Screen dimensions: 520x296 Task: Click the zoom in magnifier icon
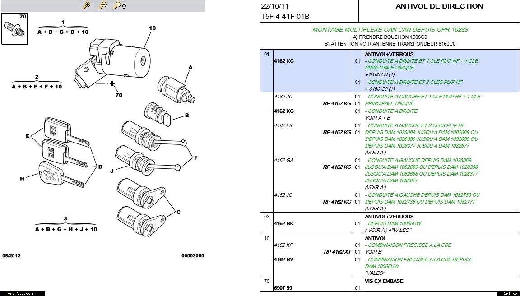click(87, 5)
